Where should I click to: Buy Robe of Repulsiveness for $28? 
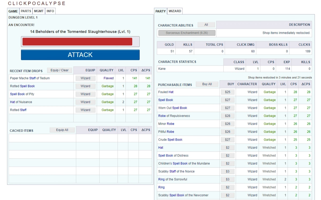(227, 116)
